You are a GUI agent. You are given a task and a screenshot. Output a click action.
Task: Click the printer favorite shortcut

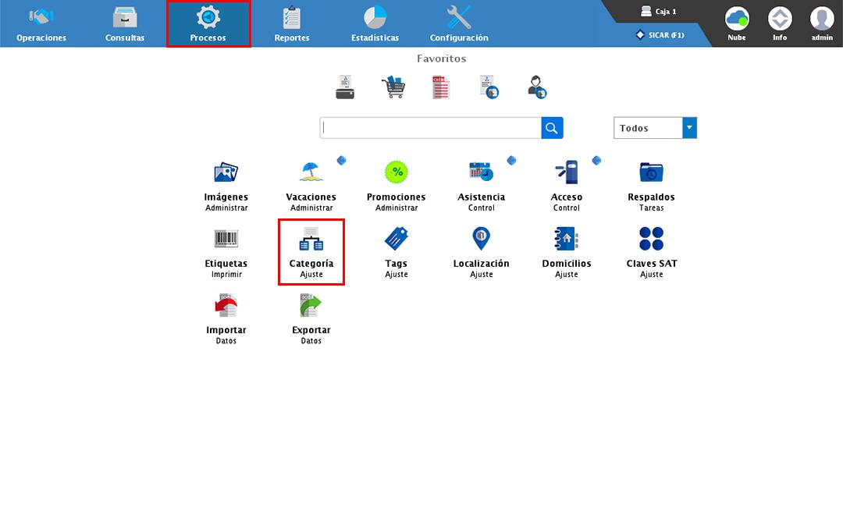(x=345, y=87)
